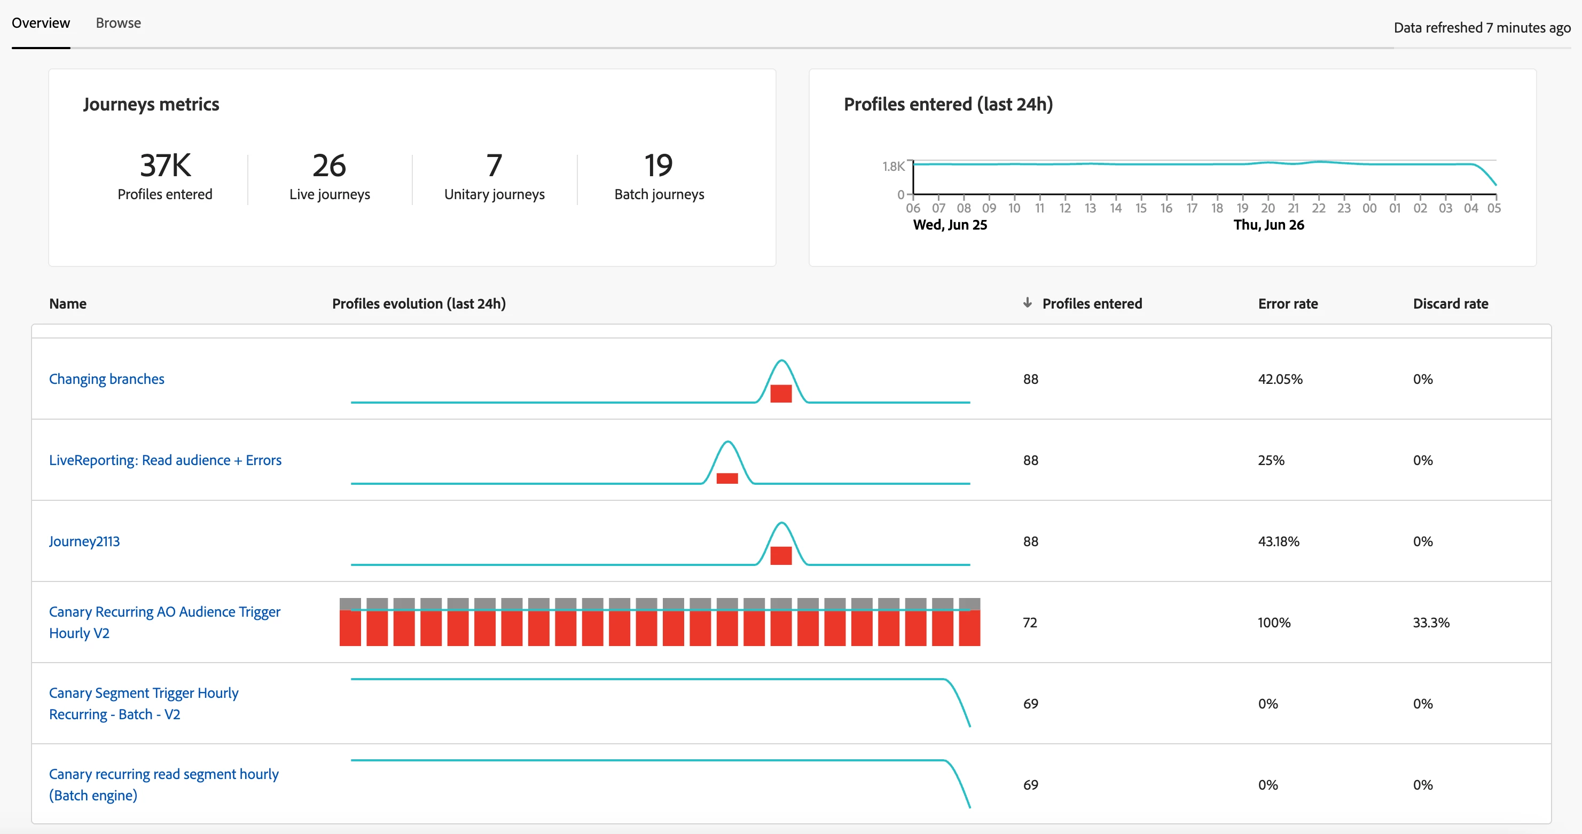Viewport: 1582px width, 834px height.
Task: Click the Profiles entered column header
Action: (x=1092, y=303)
